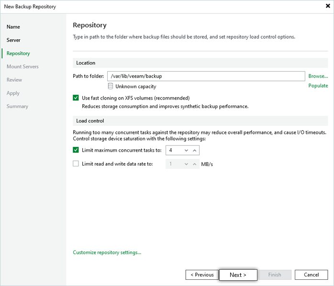Decrease concurrent tasks with down arrow

185,150
